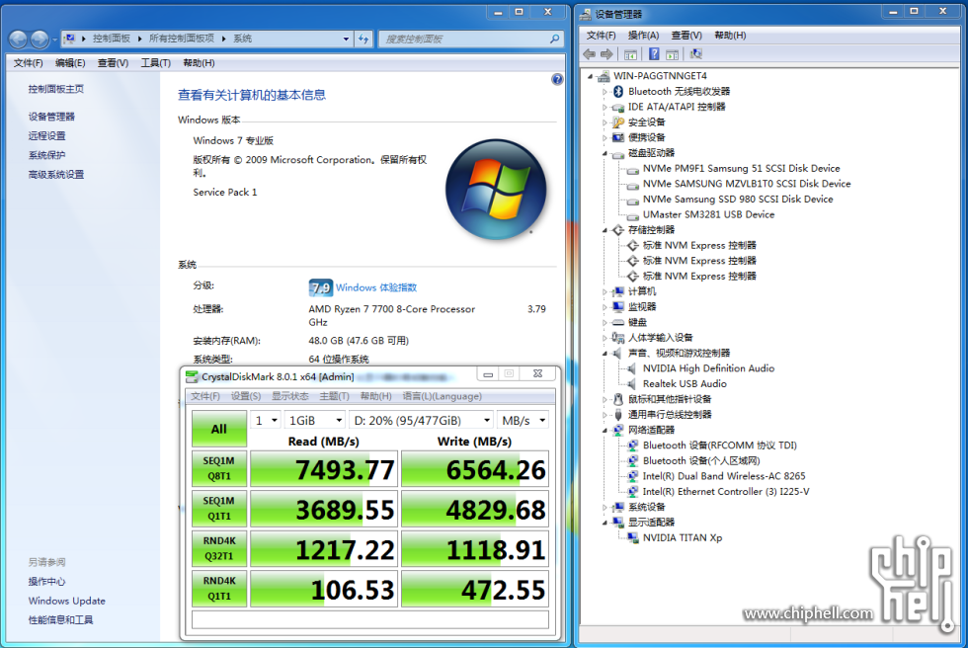
Task: Open the address bar history dropdown arrow
Action: 346,39
